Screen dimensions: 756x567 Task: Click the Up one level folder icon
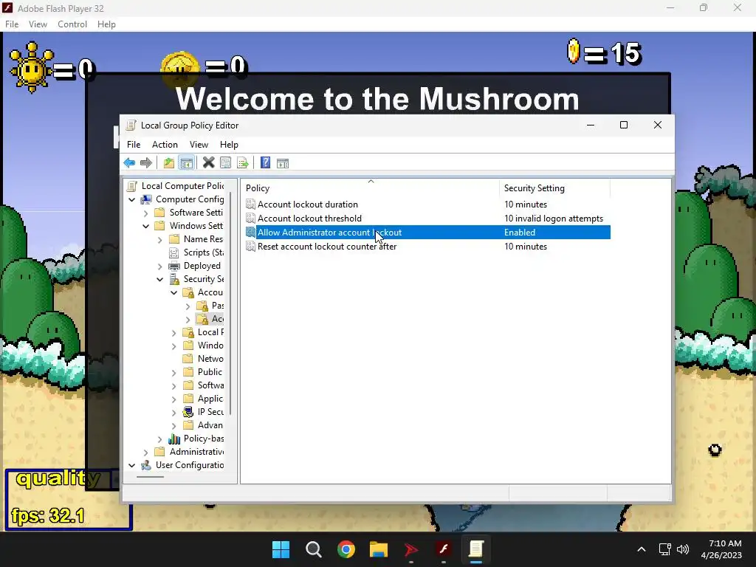169,163
